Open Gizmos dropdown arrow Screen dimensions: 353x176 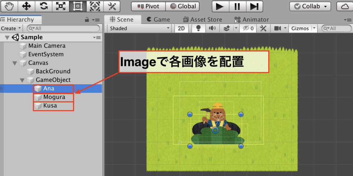coord(314,29)
